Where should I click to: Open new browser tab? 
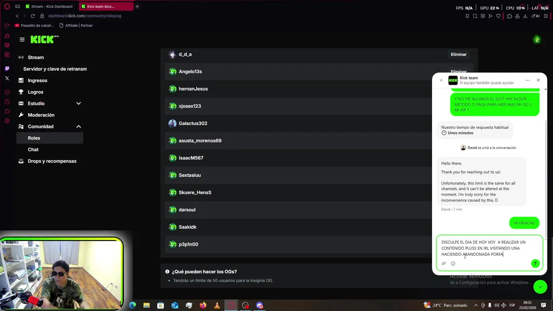137,6
